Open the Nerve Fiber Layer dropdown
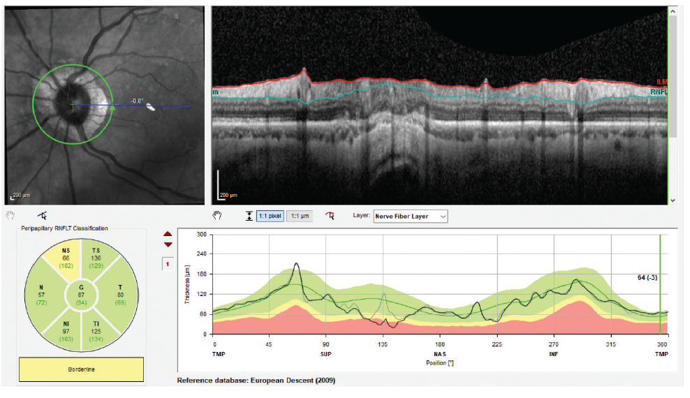 point(411,216)
